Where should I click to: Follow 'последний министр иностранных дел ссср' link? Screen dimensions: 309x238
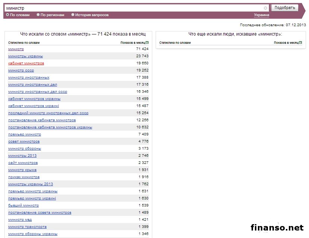tap(48, 113)
